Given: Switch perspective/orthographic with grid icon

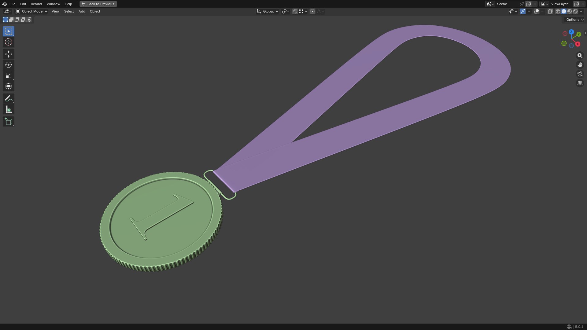Looking at the screenshot, I should click(580, 83).
